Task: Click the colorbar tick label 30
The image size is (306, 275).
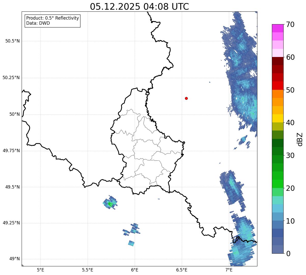Action: [290, 155]
